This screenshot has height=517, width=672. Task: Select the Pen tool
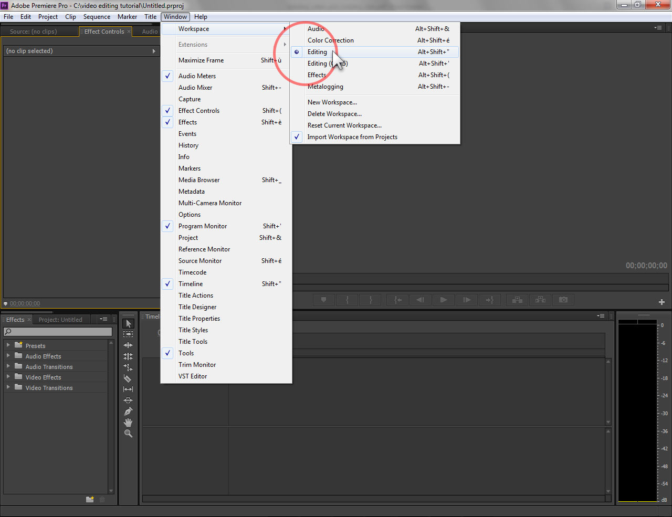[x=128, y=412]
